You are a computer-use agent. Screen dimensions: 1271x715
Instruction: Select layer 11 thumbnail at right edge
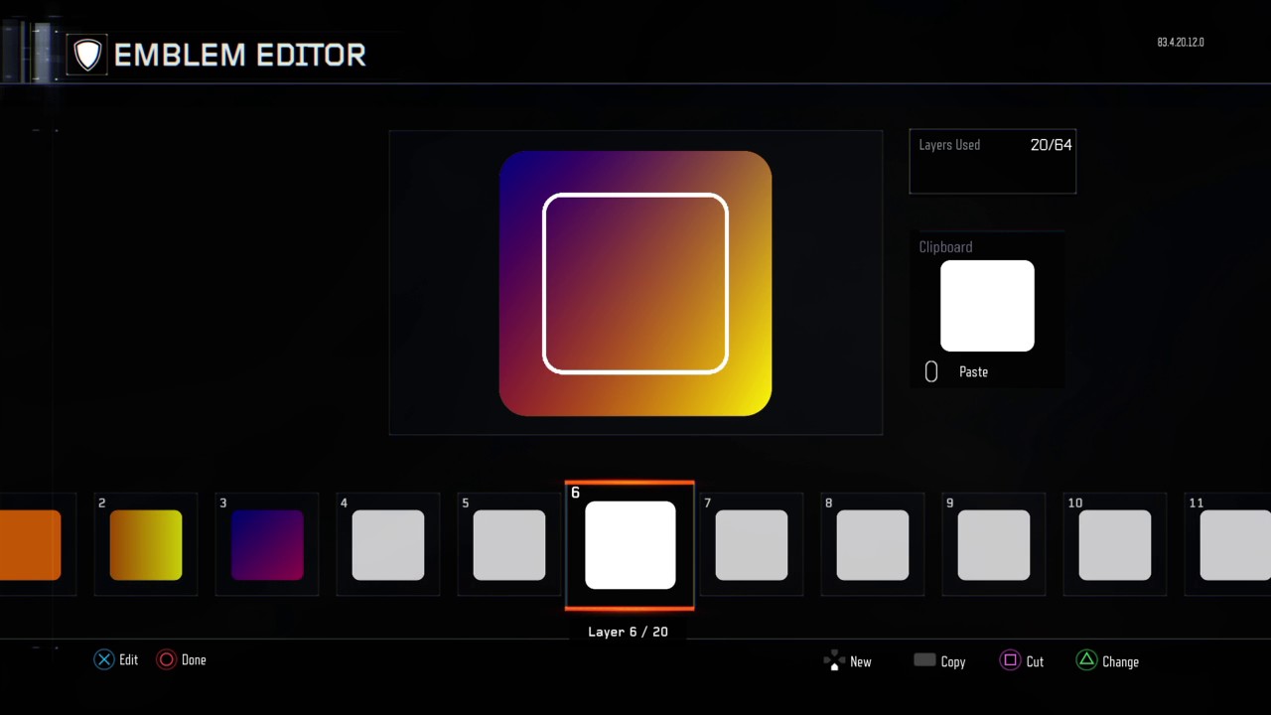click(1235, 545)
